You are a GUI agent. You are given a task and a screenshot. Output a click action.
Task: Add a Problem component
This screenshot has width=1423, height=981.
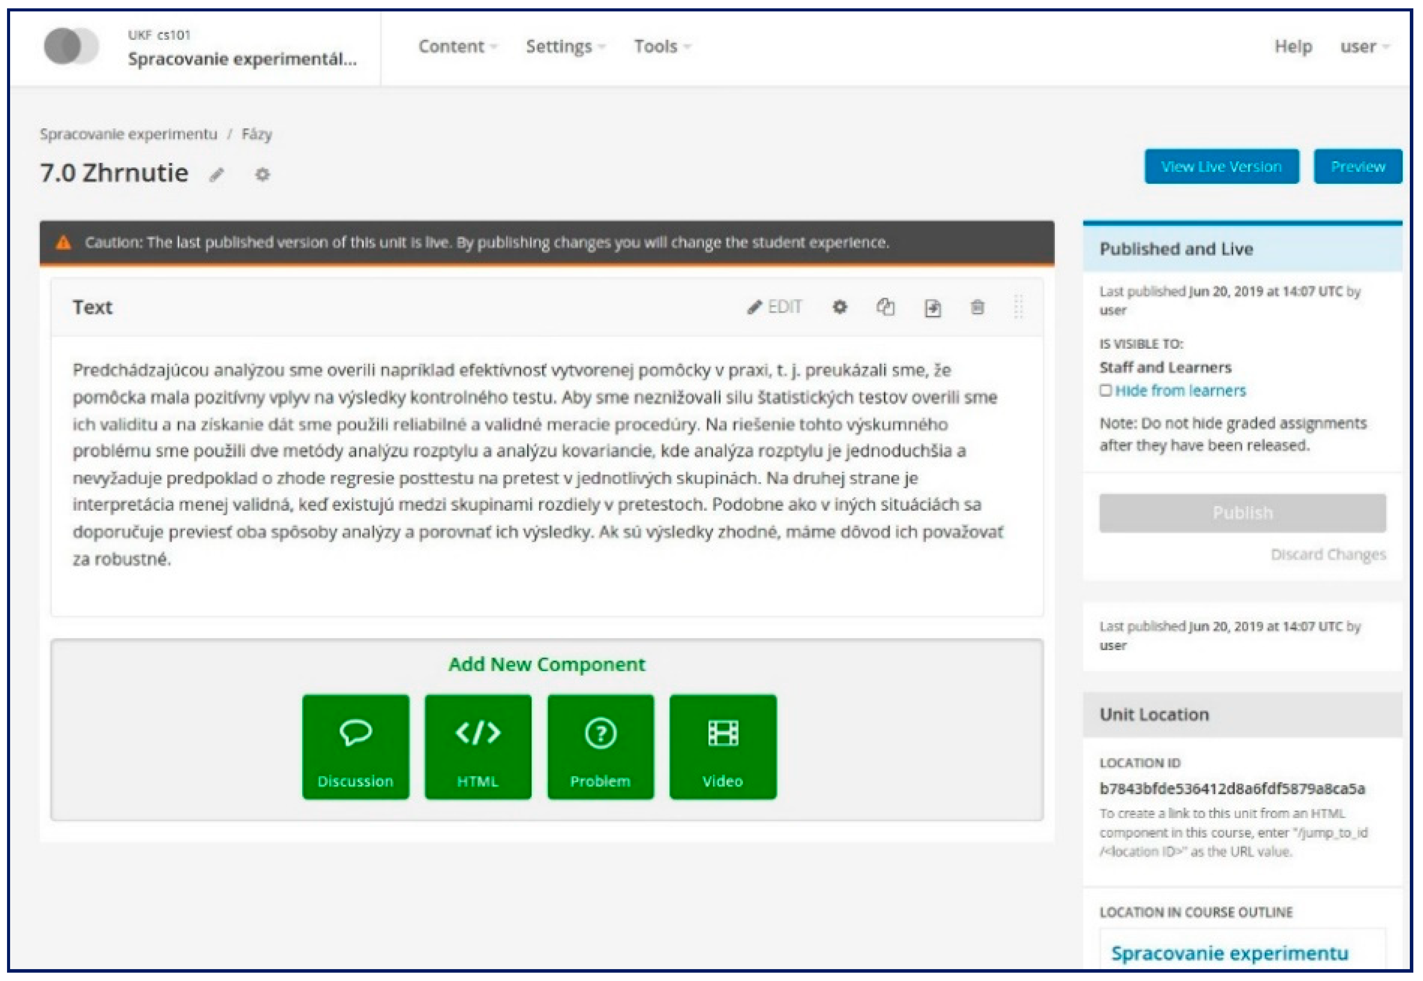601,747
